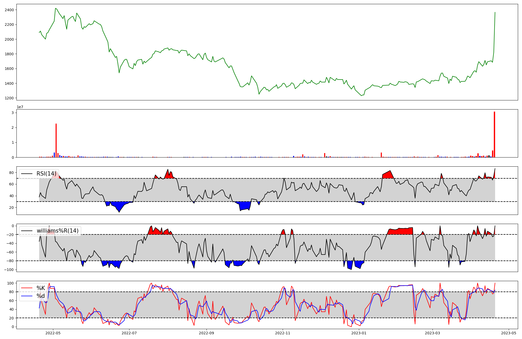Click the volume axis tick labeled 2
Image resolution: width=522 pixels, height=339 pixels.
[x=13, y=128]
